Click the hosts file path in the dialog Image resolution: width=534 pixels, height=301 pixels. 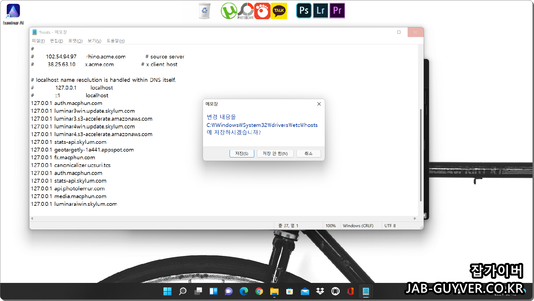pos(262,125)
